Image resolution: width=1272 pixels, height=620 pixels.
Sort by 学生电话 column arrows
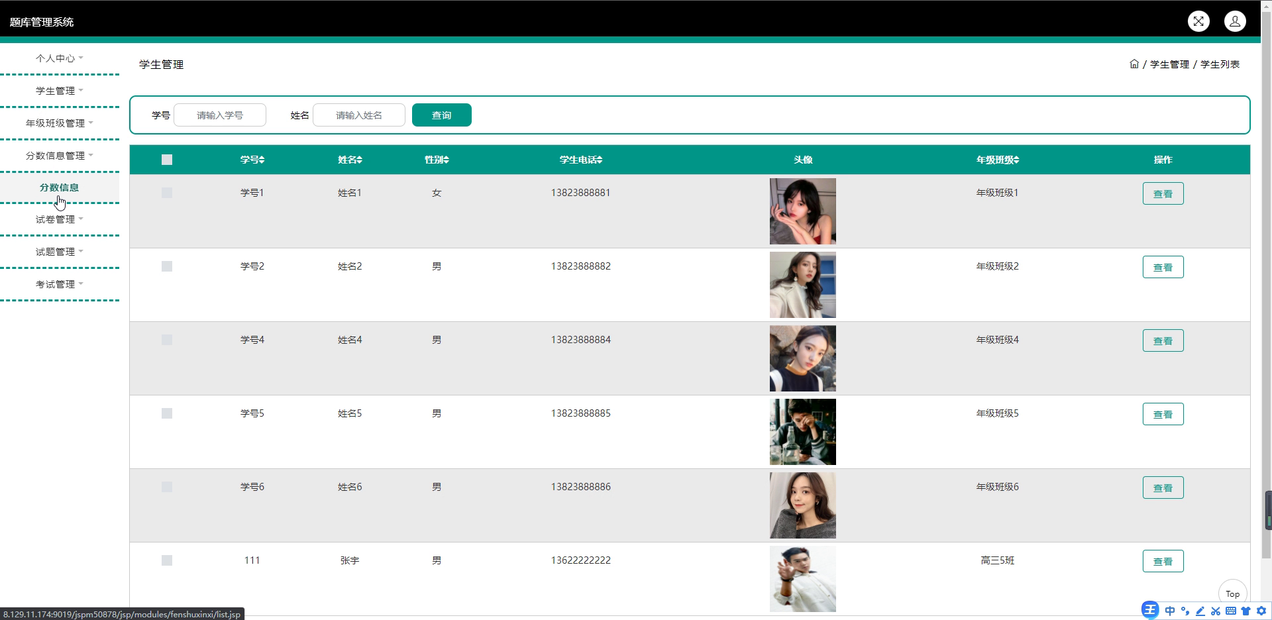point(599,160)
